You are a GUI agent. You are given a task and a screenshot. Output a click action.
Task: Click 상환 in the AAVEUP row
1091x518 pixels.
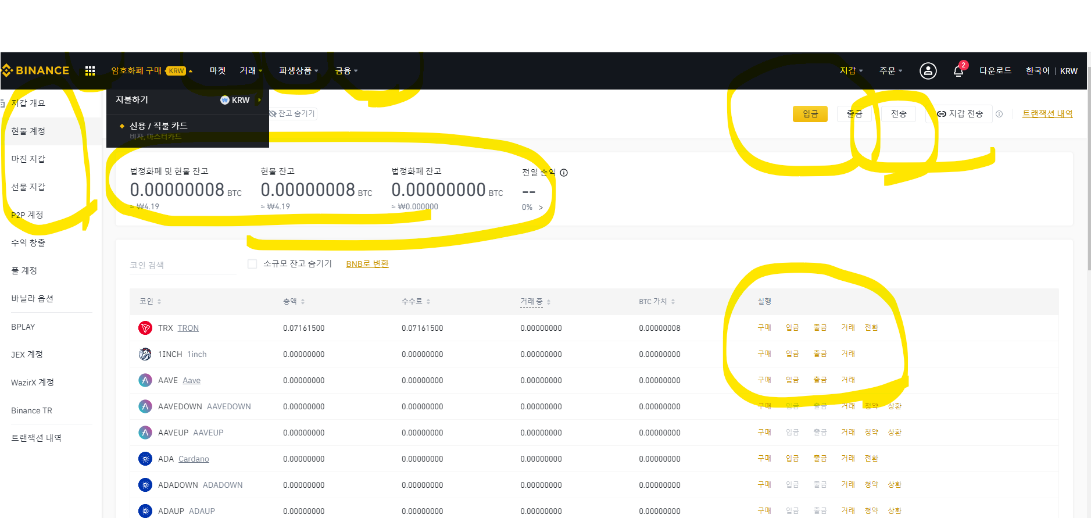(x=895, y=433)
